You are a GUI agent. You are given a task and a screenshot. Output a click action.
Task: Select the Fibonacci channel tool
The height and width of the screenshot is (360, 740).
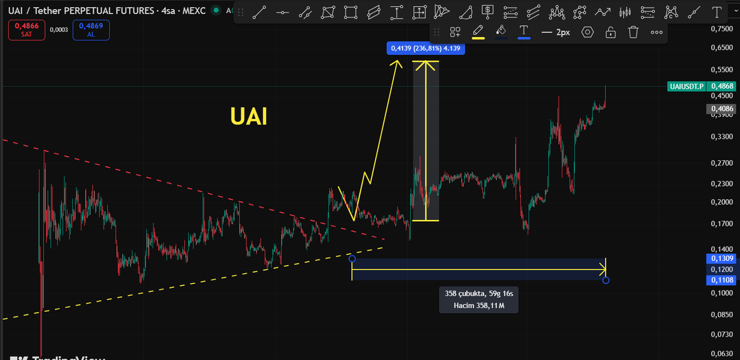click(533, 12)
